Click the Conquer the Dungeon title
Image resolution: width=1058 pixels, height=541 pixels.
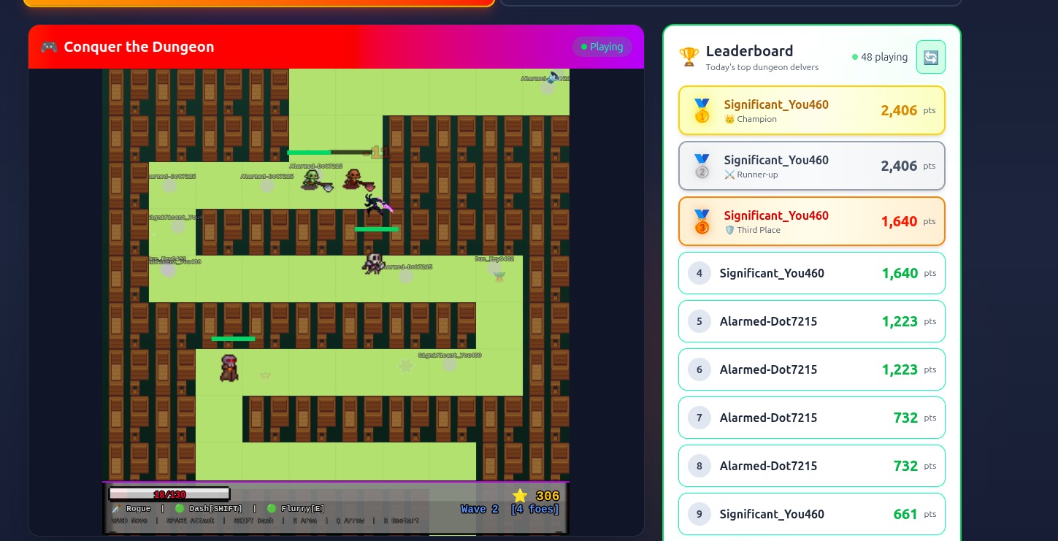(x=139, y=47)
